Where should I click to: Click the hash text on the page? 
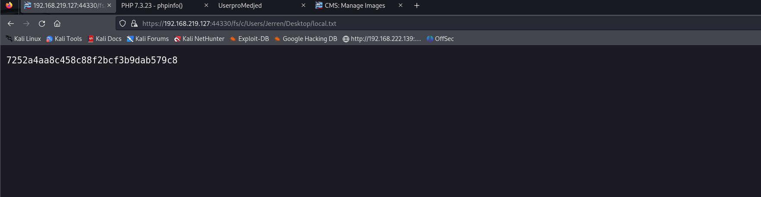92,60
